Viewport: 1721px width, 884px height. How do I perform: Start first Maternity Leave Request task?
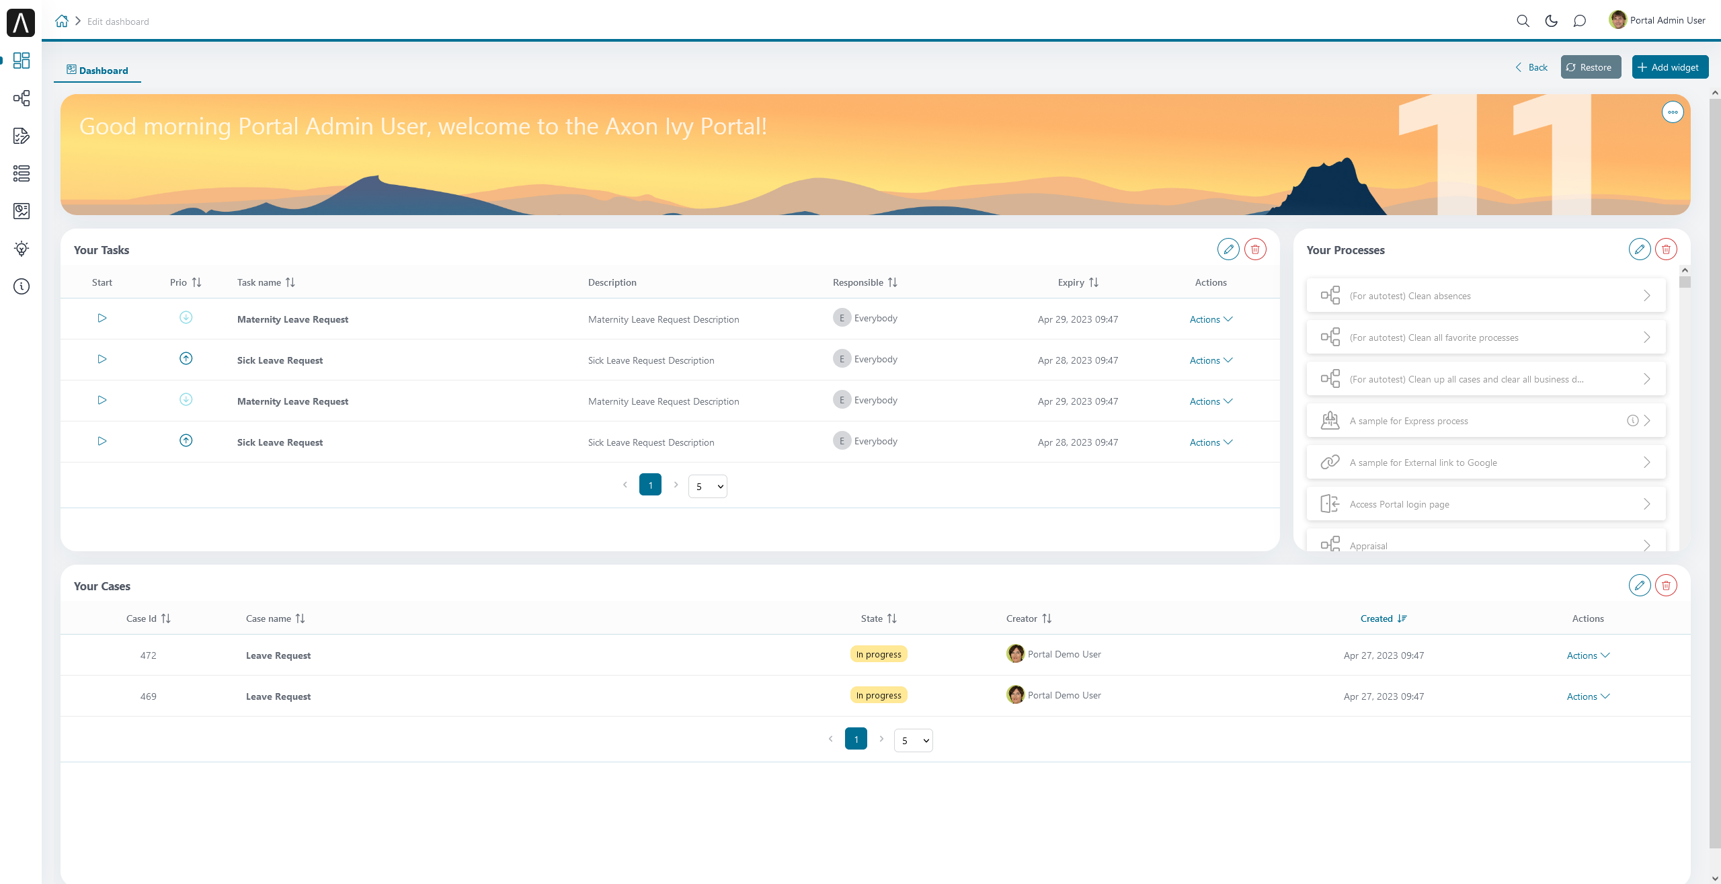[x=102, y=318]
